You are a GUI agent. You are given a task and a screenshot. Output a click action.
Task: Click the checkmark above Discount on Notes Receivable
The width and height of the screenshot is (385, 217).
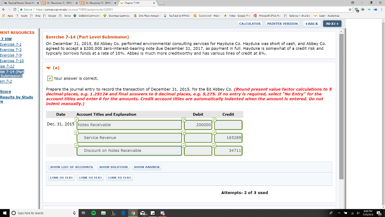coord(76,145)
